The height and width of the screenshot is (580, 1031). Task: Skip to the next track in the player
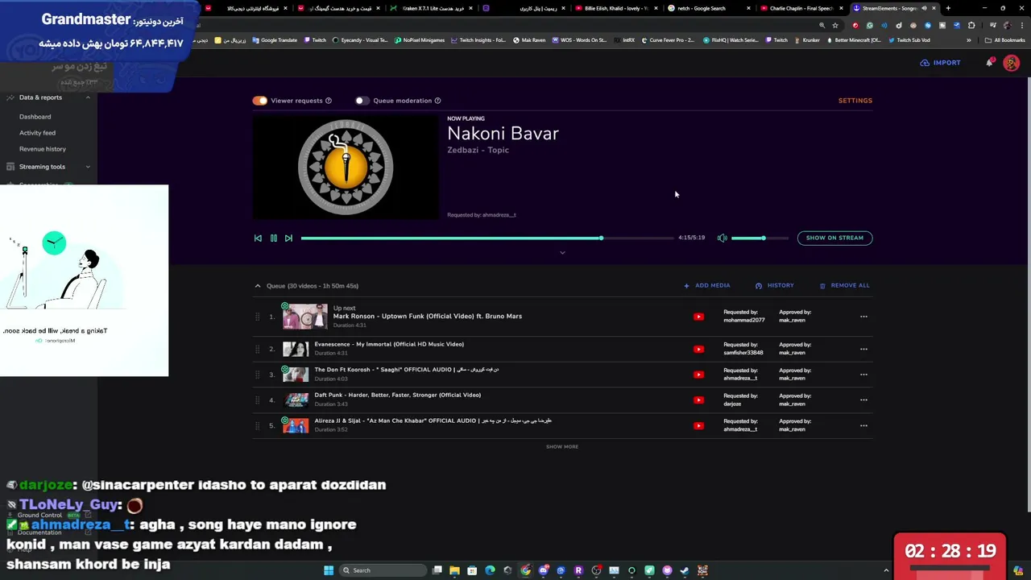pyautogui.click(x=288, y=238)
